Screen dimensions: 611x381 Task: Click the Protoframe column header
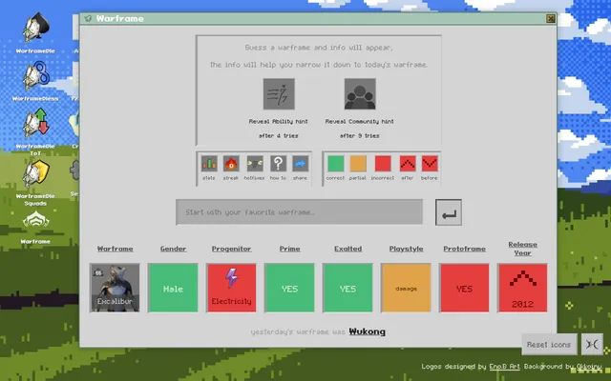[465, 249]
